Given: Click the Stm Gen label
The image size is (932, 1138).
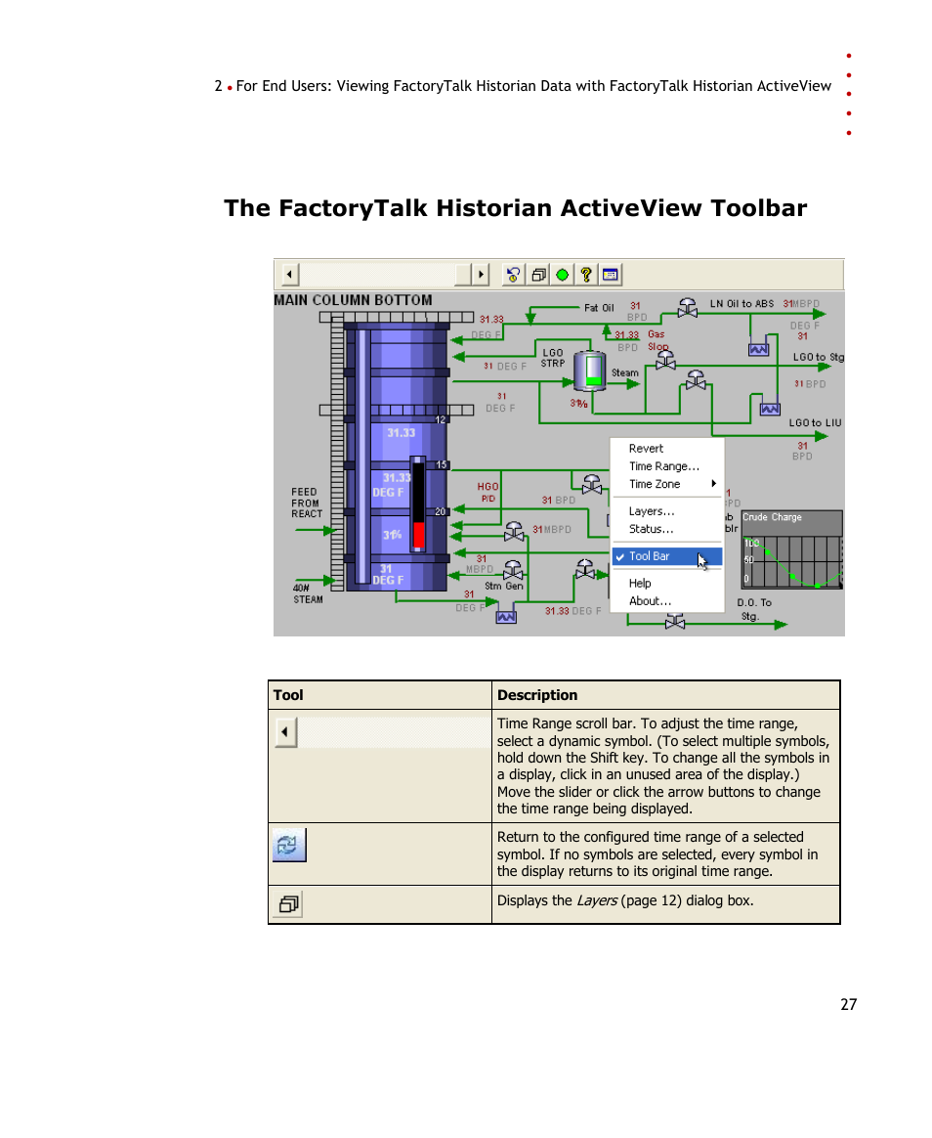Looking at the screenshot, I should click(503, 586).
